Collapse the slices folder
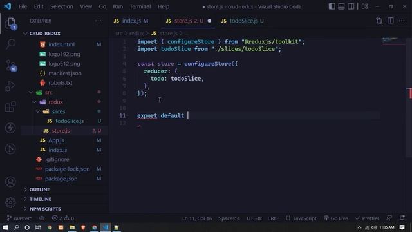 coord(37,111)
